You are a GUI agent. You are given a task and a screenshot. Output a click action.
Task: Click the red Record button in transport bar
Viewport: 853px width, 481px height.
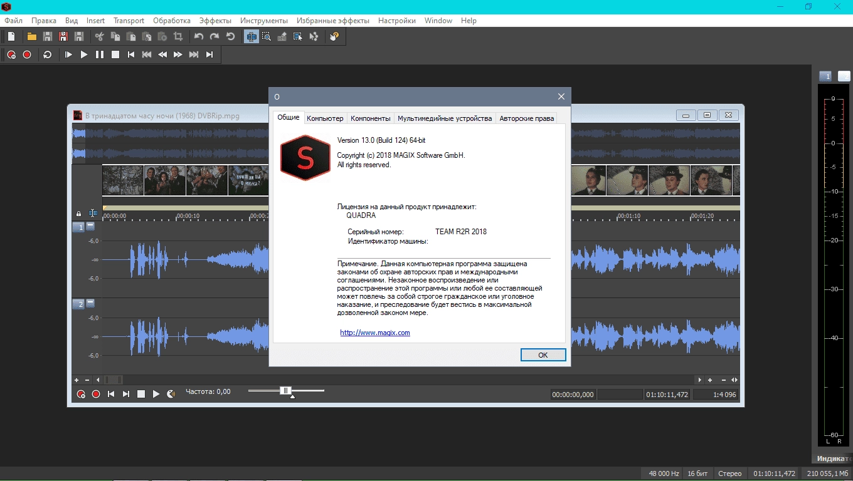(27, 54)
